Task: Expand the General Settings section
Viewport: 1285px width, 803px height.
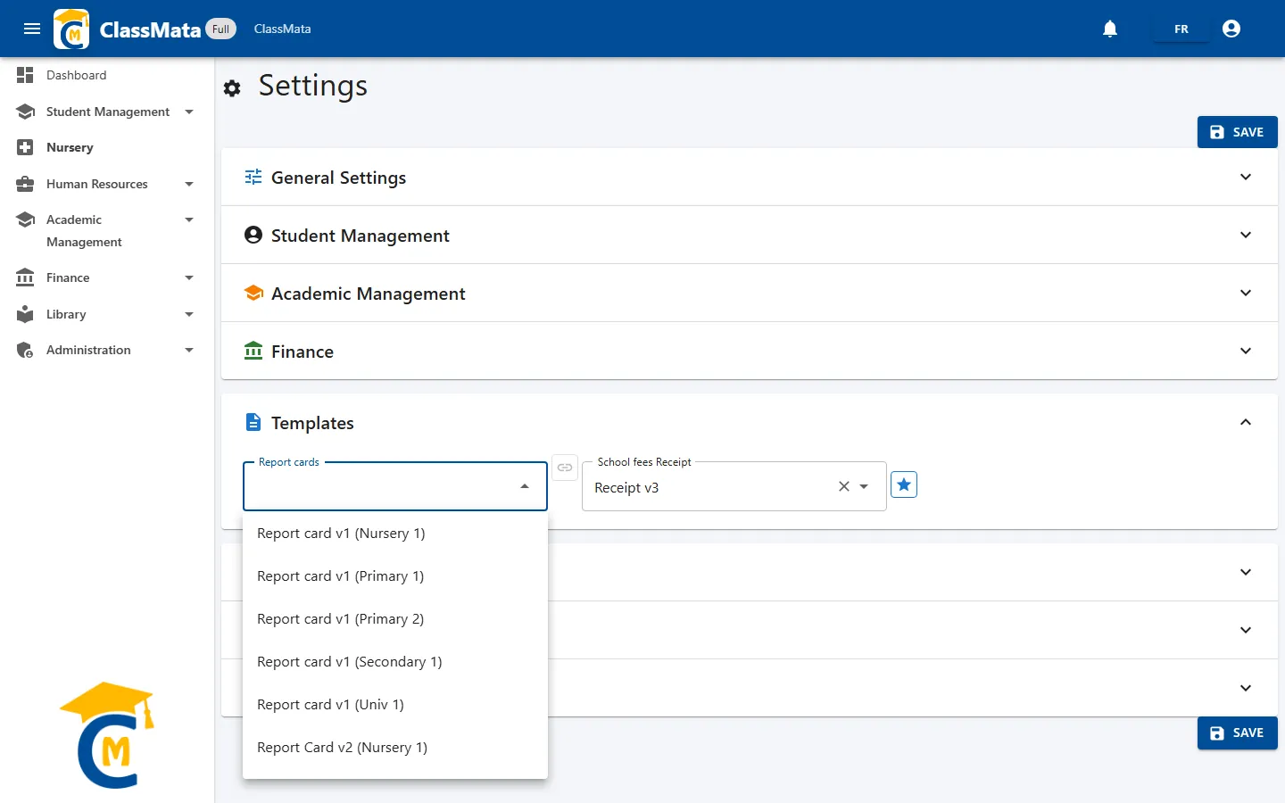Action: (1246, 177)
